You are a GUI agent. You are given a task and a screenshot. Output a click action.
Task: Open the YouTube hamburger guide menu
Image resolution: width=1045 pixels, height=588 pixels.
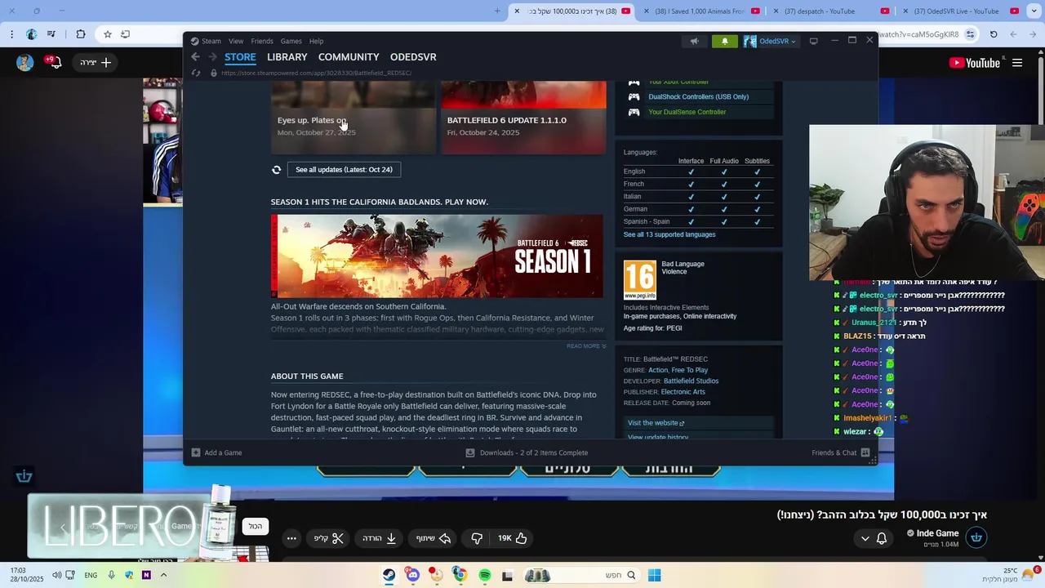pos(1017,63)
